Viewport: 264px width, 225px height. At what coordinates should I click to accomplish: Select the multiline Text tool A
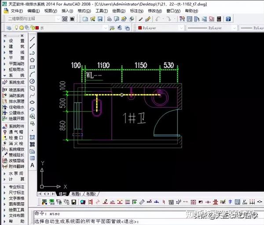pyautogui.click(x=32, y=165)
